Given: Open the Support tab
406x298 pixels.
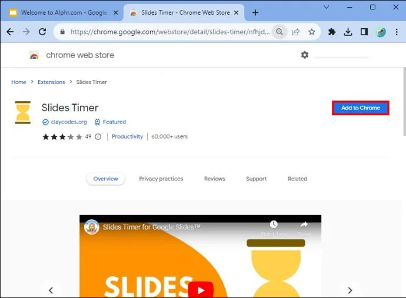Looking at the screenshot, I should (257, 179).
